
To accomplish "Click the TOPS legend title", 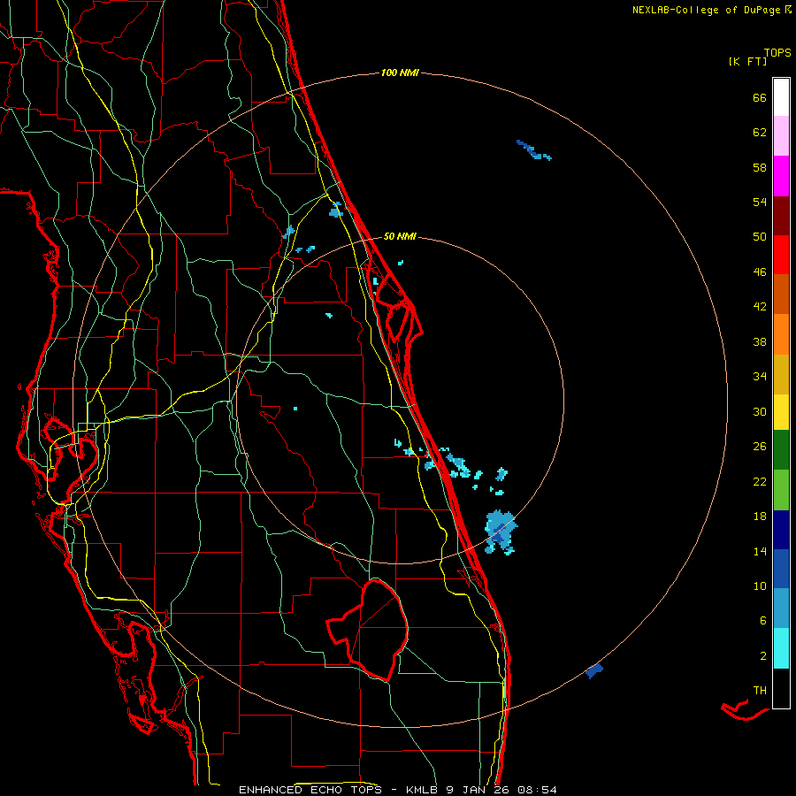I will (x=777, y=52).
